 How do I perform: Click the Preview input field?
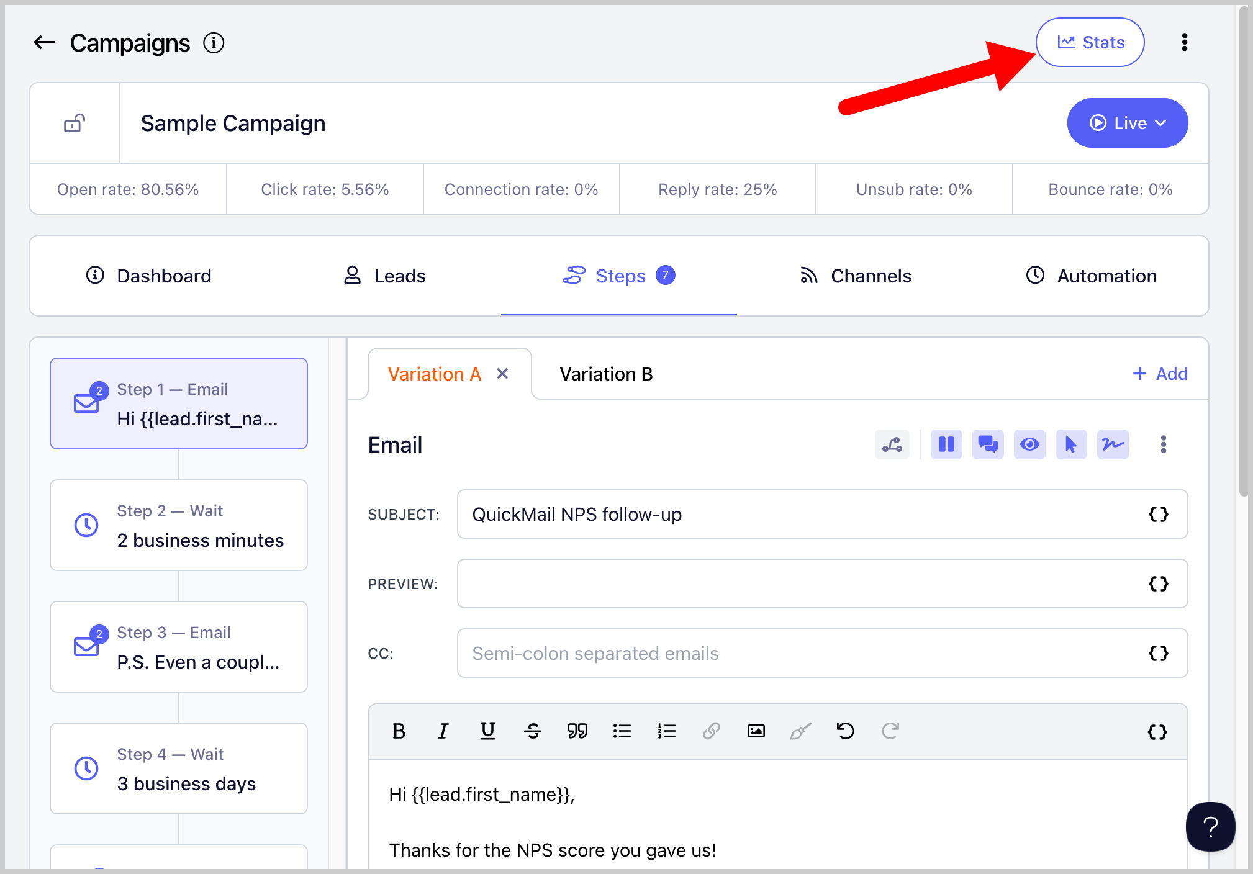823,583
